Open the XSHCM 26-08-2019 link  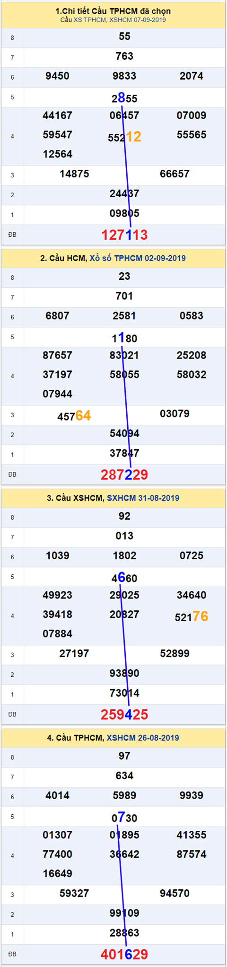[x=143, y=737]
